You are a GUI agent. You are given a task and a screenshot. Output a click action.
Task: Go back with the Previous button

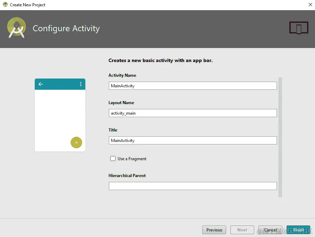click(214, 230)
